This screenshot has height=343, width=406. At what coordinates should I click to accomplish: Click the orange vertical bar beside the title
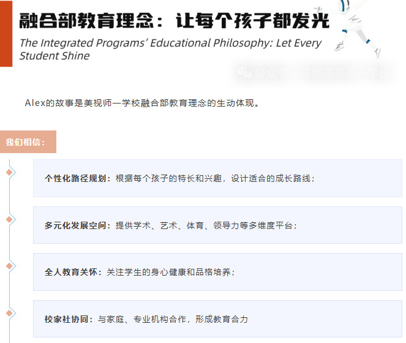tap(6, 34)
